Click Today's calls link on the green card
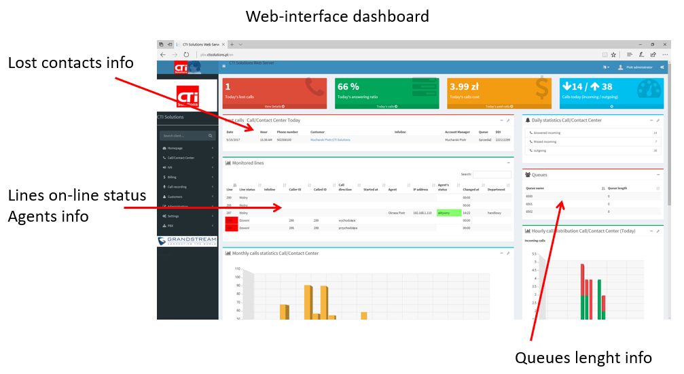Viewport: 684px width, 374px height. (387, 107)
